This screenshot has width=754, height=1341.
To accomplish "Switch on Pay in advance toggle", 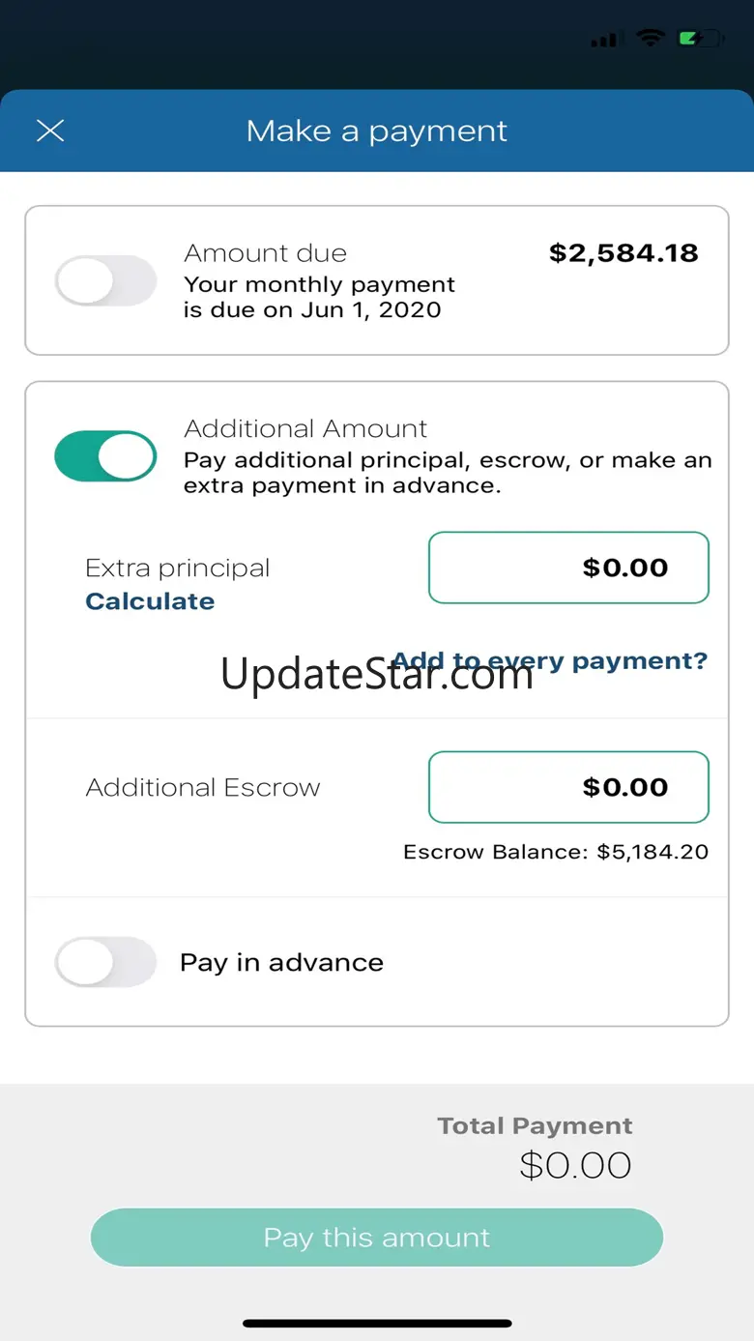I will (x=105, y=962).
